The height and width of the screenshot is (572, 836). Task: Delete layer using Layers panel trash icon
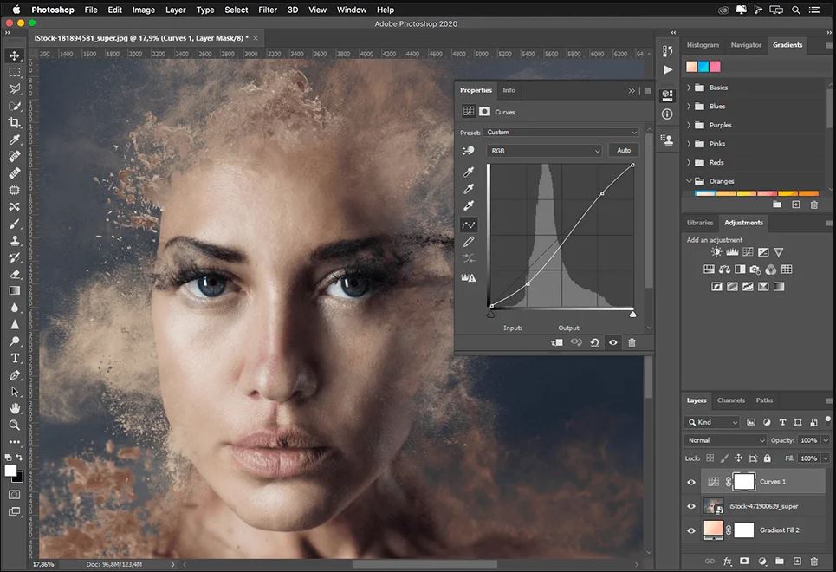(813, 562)
